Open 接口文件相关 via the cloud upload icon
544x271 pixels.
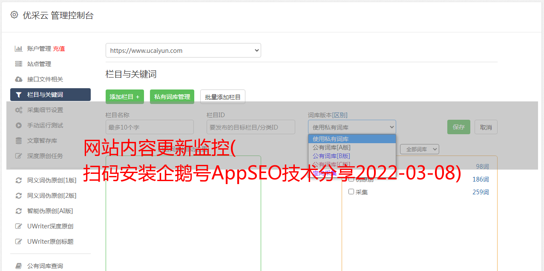(18, 79)
